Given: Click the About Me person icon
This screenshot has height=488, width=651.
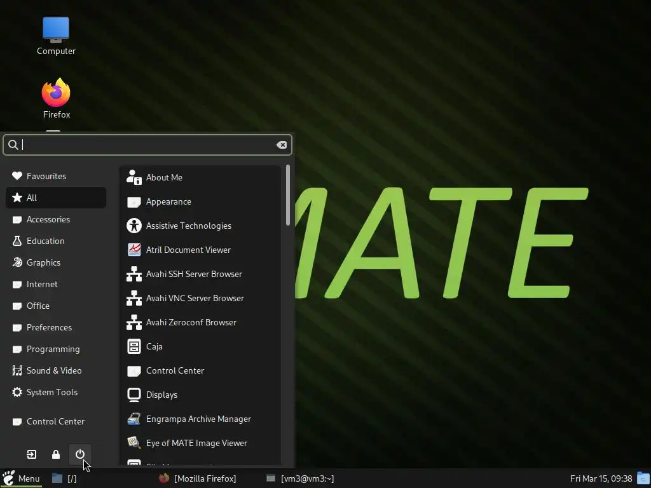Looking at the screenshot, I should (x=134, y=177).
